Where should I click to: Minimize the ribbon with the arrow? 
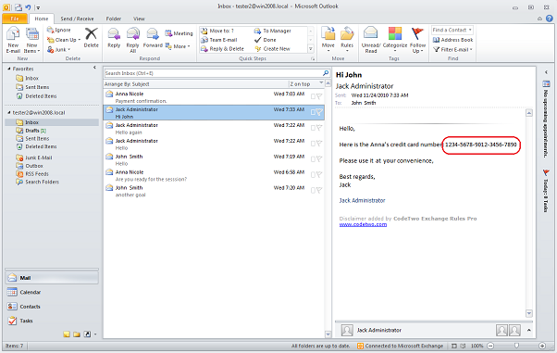540,19
